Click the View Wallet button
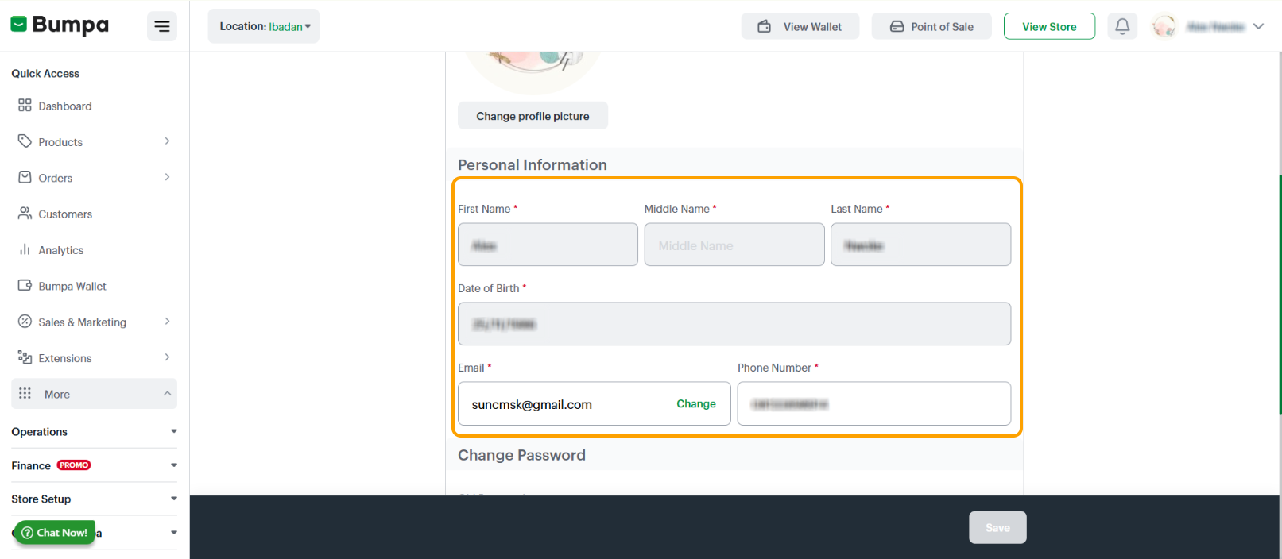Screen dimensions: 1282x559 point(800,26)
